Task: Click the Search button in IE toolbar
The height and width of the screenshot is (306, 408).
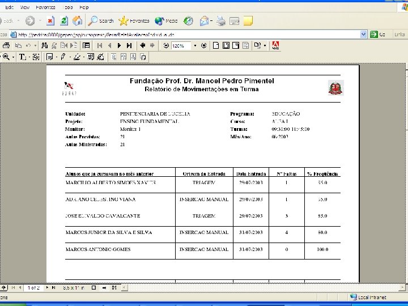Action: click(x=101, y=21)
